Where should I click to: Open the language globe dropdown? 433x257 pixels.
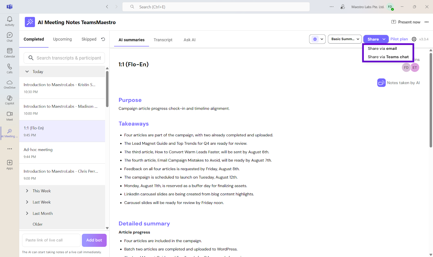coord(317,39)
